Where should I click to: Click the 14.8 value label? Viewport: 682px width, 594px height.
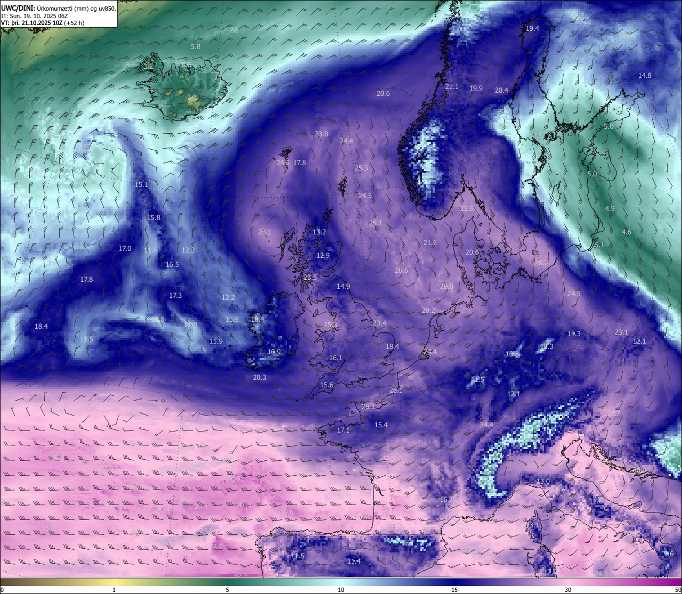pos(645,76)
